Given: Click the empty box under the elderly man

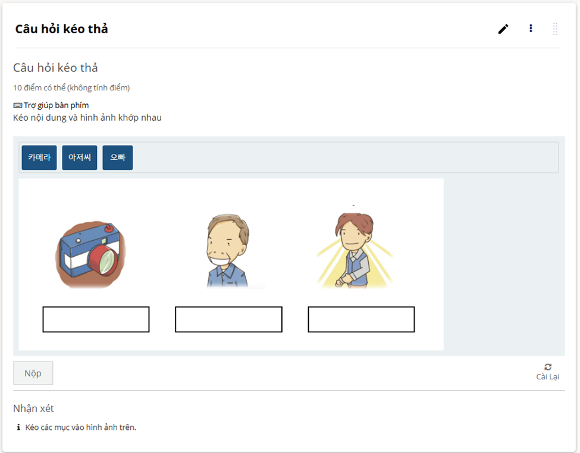Looking at the screenshot, I should [228, 319].
